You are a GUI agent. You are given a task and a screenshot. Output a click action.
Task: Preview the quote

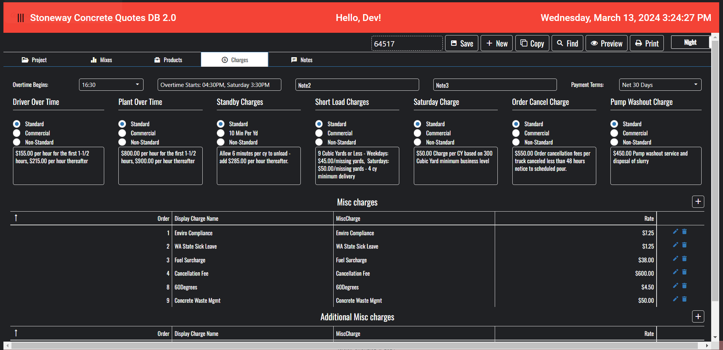click(x=607, y=43)
